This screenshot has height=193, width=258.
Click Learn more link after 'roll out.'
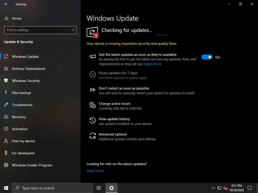click(152, 64)
